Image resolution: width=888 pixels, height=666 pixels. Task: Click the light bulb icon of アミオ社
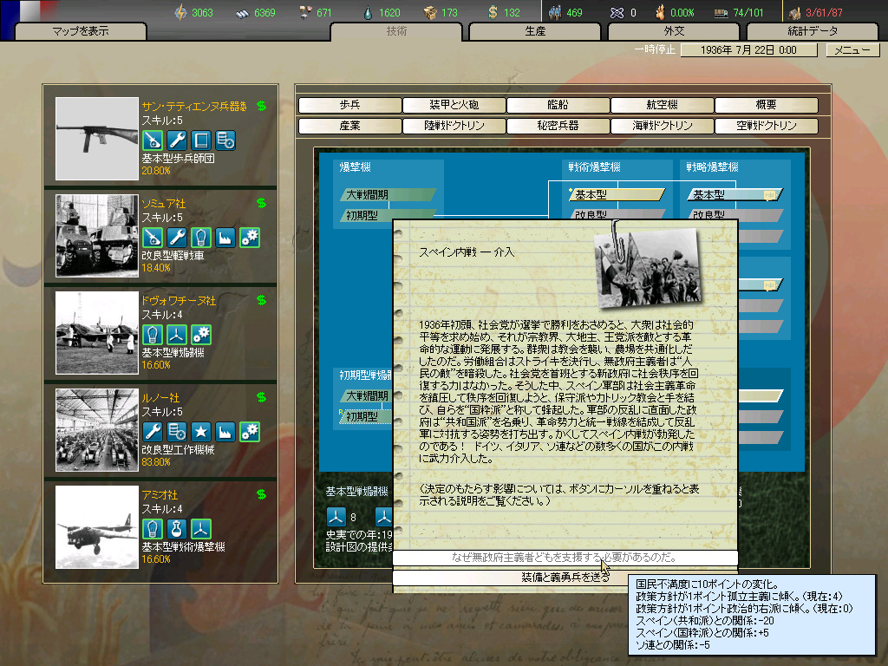coord(153,528)
